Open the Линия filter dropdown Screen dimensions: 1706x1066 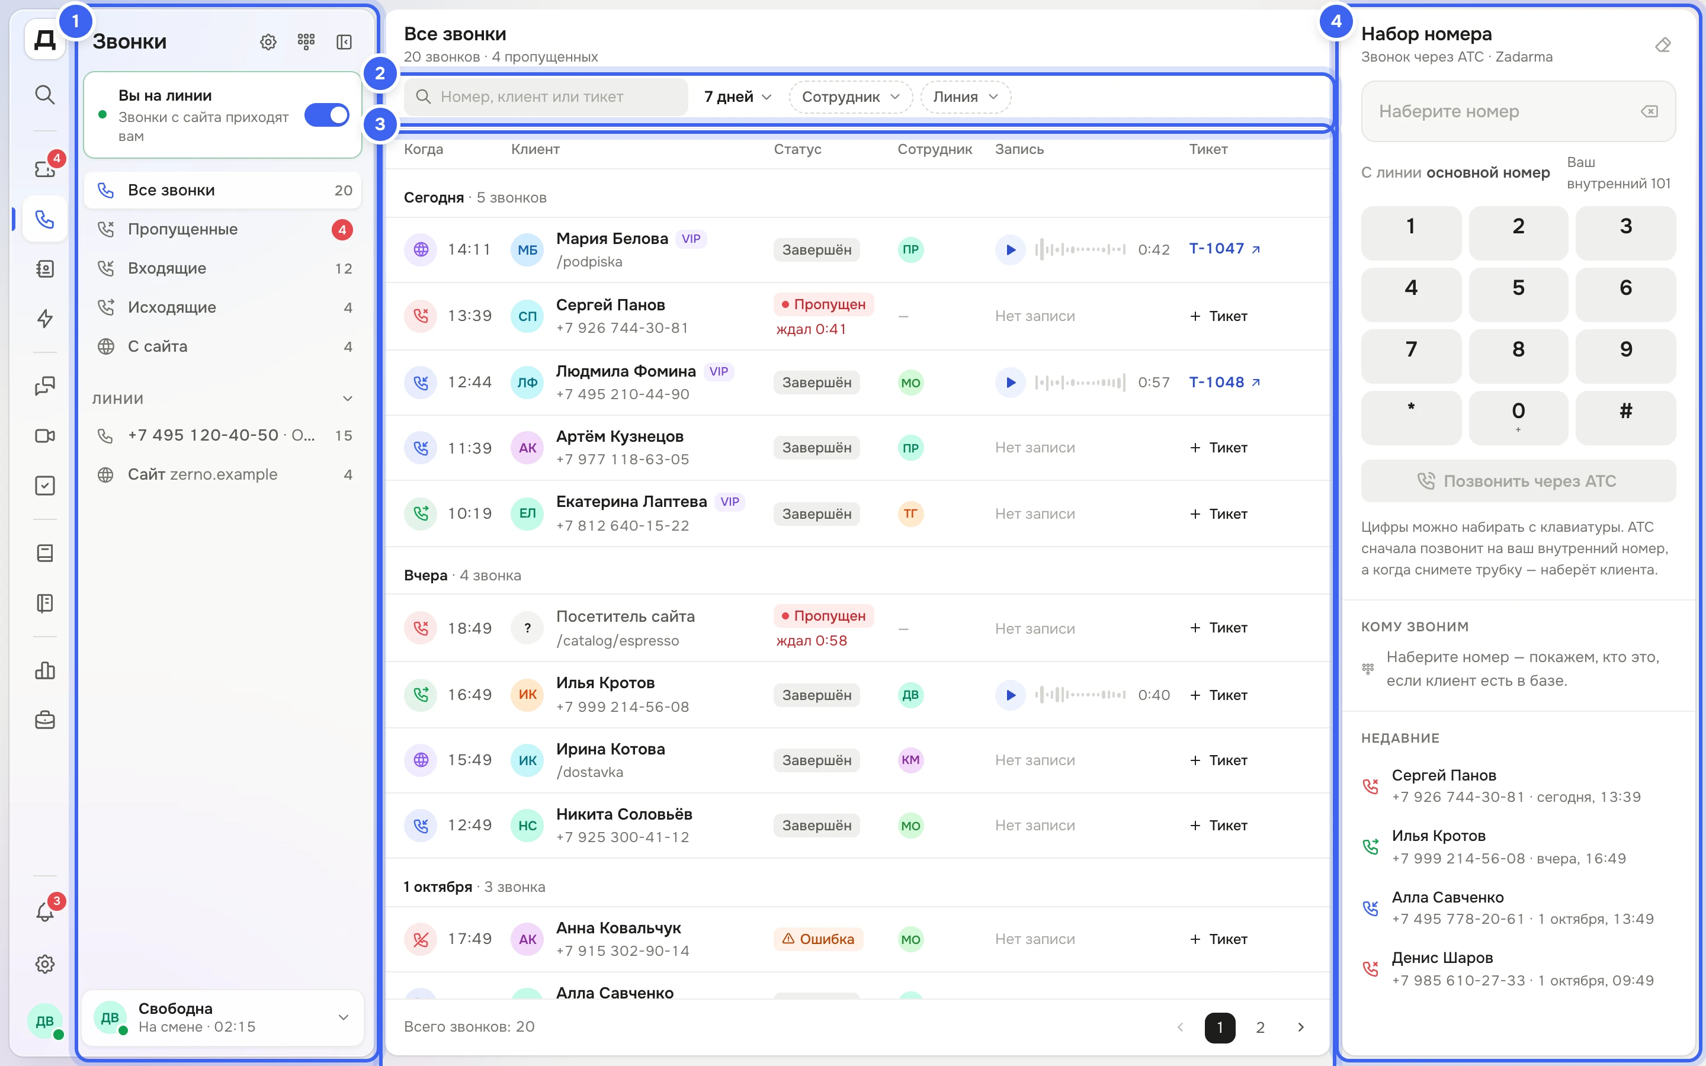pos(966,97)
